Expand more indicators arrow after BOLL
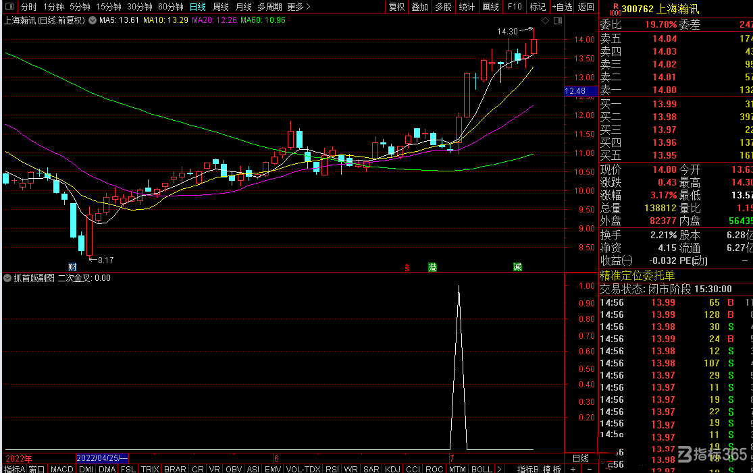 click(x=500, y=469)
